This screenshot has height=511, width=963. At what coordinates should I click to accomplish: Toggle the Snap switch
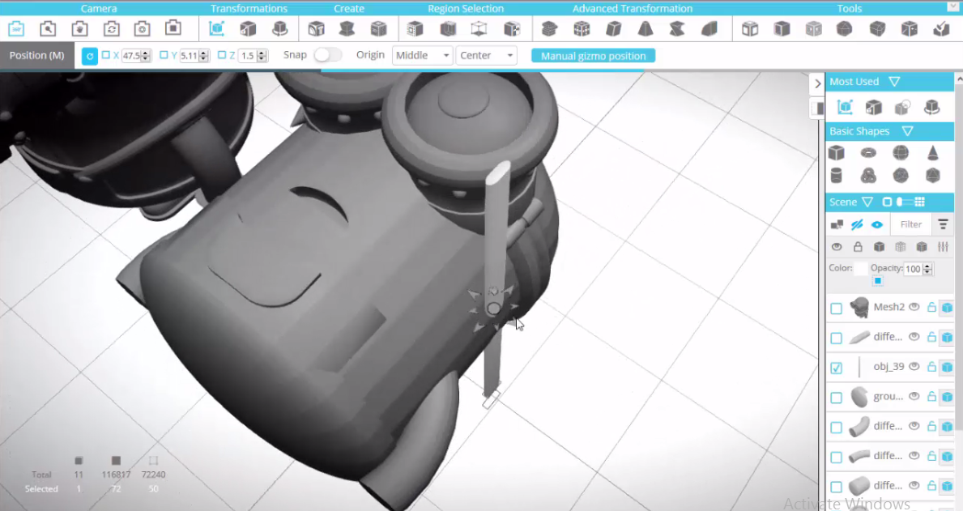pyautogui.click(x=328, y=55)
